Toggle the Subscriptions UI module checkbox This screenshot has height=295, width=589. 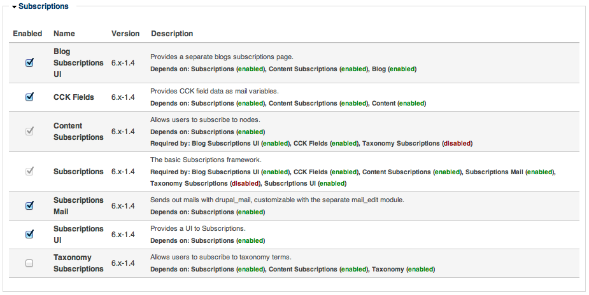[x=29, y=234]
